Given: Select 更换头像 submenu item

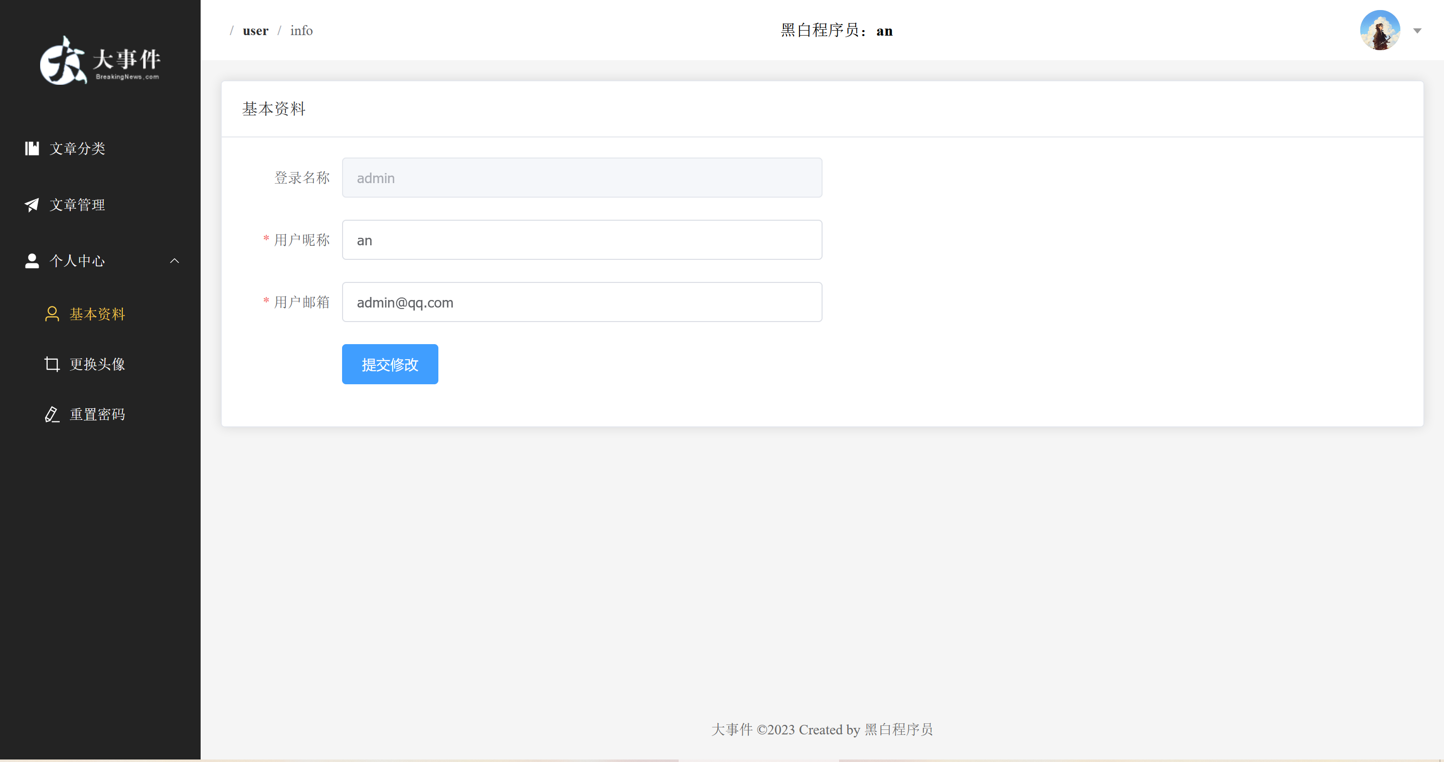Looking at the screenshot, I should click(97, 365).
